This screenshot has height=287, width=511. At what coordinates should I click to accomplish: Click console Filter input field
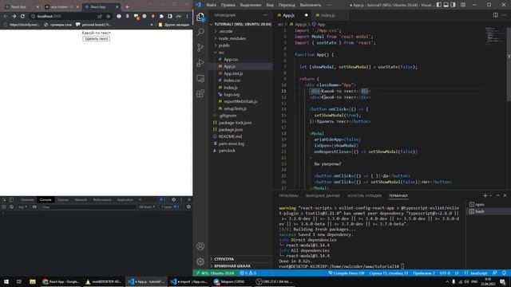[88, 206]
